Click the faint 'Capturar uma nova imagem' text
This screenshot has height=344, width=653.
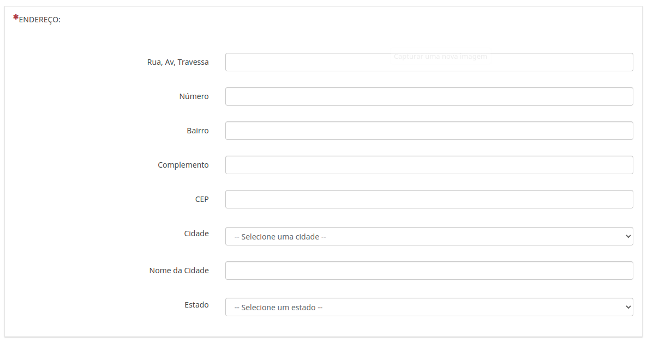click(441, 57)
